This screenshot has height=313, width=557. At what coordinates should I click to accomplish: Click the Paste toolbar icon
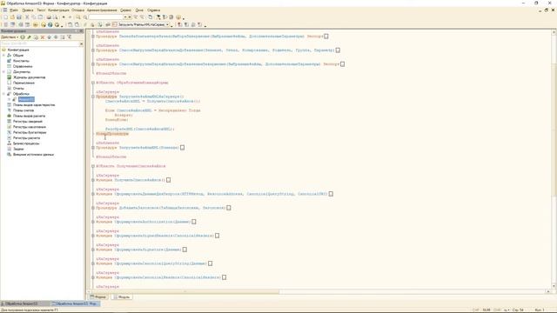tap(41, 17)
